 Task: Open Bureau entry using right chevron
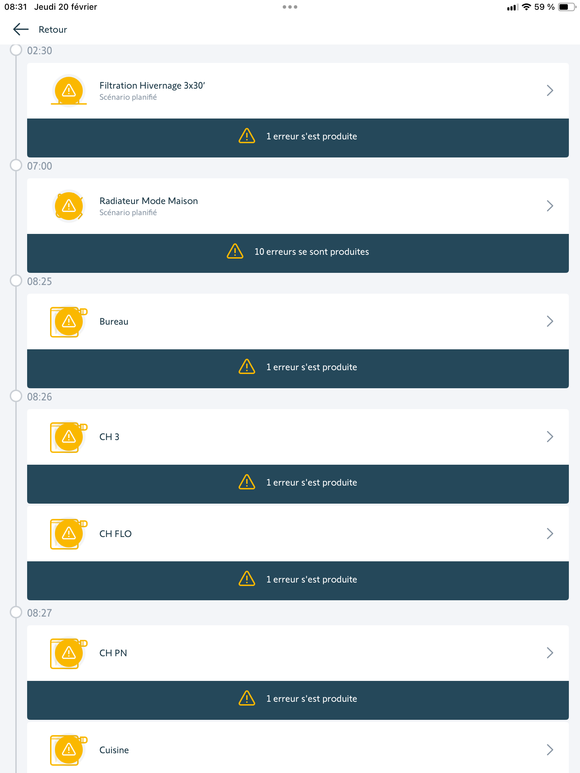[550, 321]
